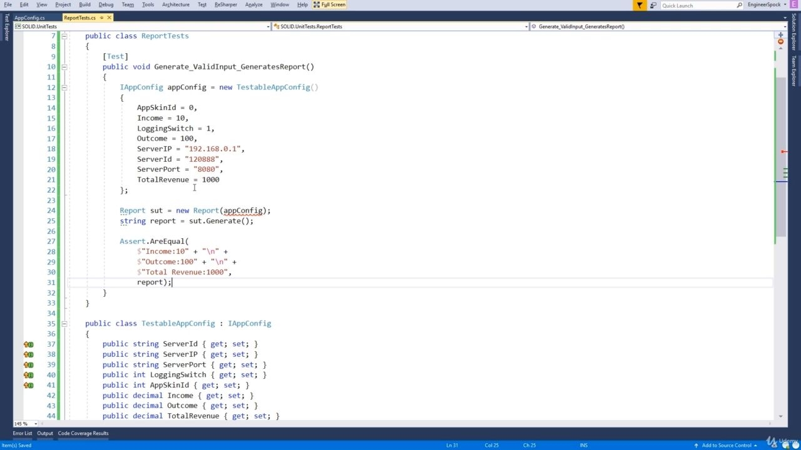The image size is (801, 450).
Task: Open the Debug menu
Action: 106,5
